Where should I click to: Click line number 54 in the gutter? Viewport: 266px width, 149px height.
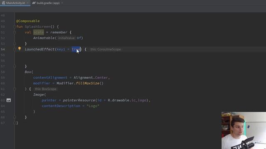point(3,49)
